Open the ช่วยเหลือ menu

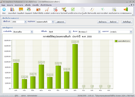35,5
